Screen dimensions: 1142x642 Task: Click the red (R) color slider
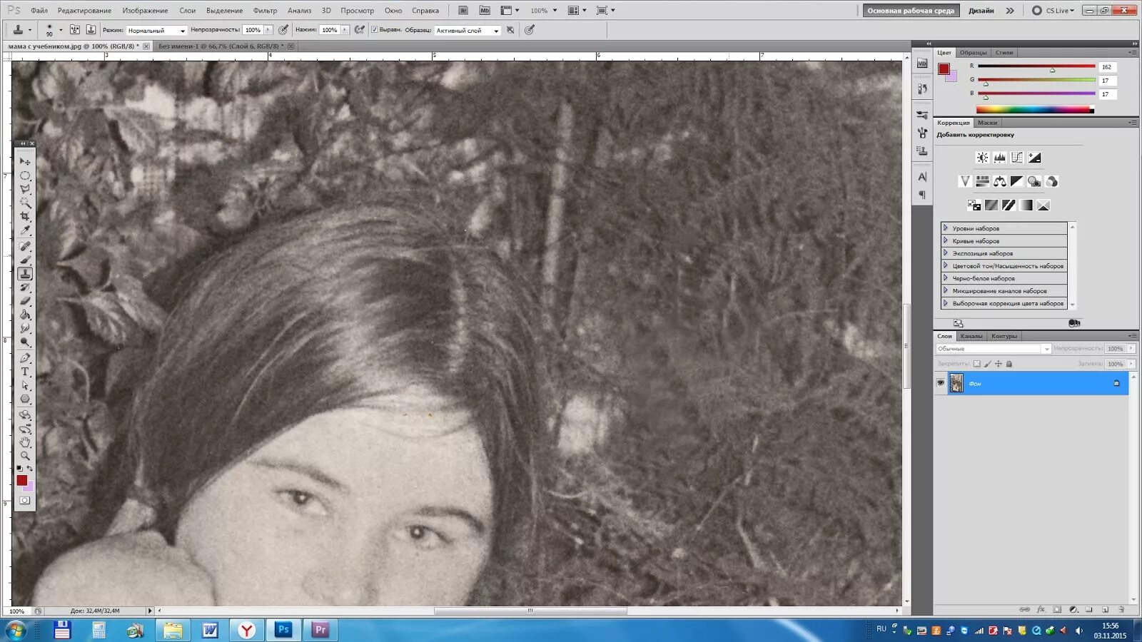[1036, 66]
